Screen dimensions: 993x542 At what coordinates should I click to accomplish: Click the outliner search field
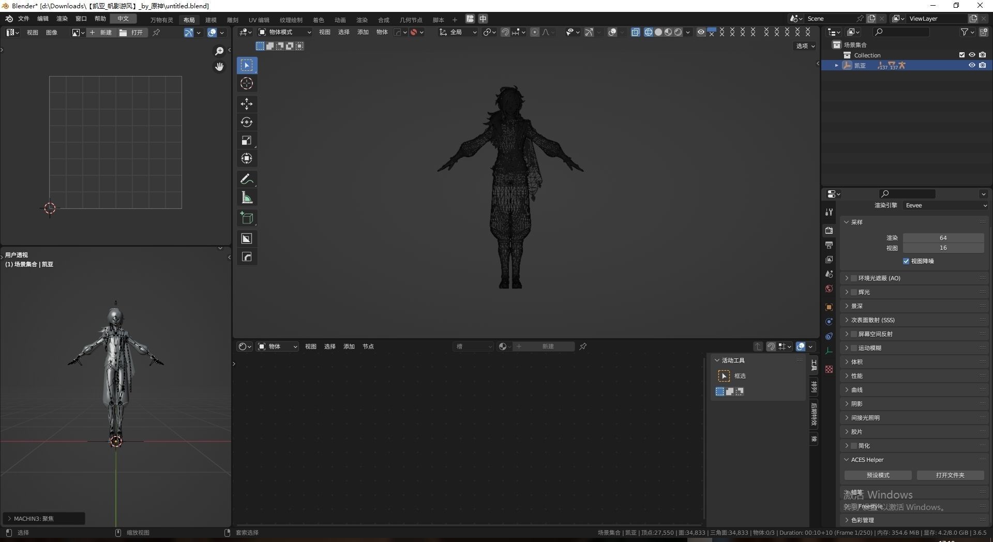pyautogui.click(x=900, y=32)
